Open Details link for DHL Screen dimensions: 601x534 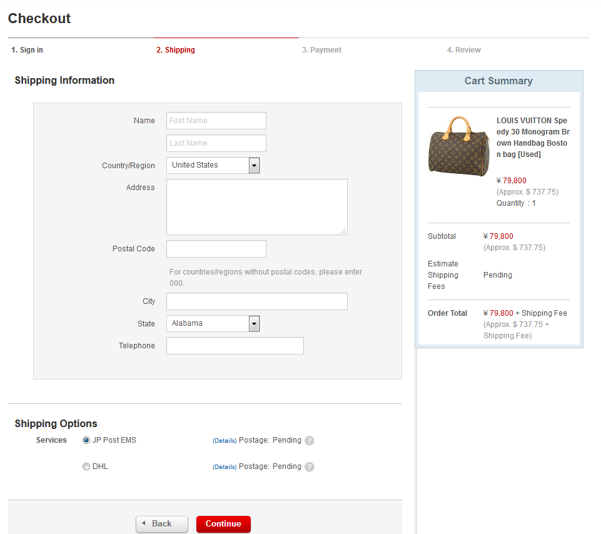(x=225, y=467)
